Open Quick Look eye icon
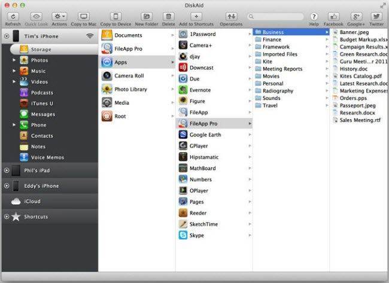Screen dimensions: 389x283 37,17
